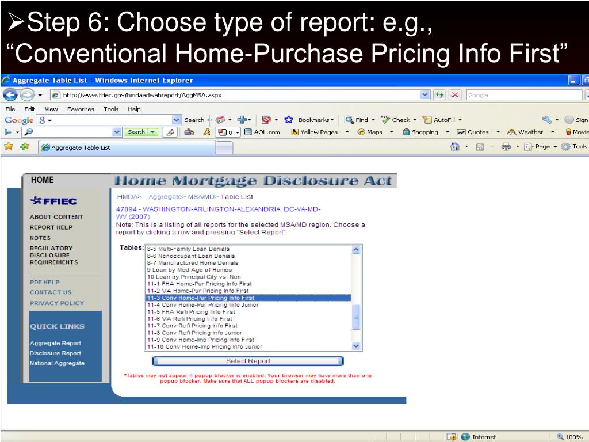
Task: Open the View menu
Action: coord(51,109)
